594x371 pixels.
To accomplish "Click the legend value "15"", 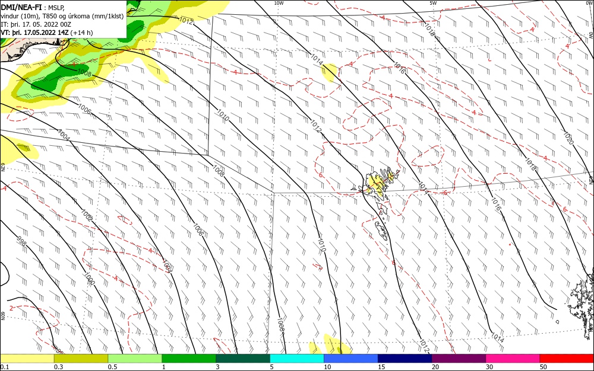I will 381,367.
